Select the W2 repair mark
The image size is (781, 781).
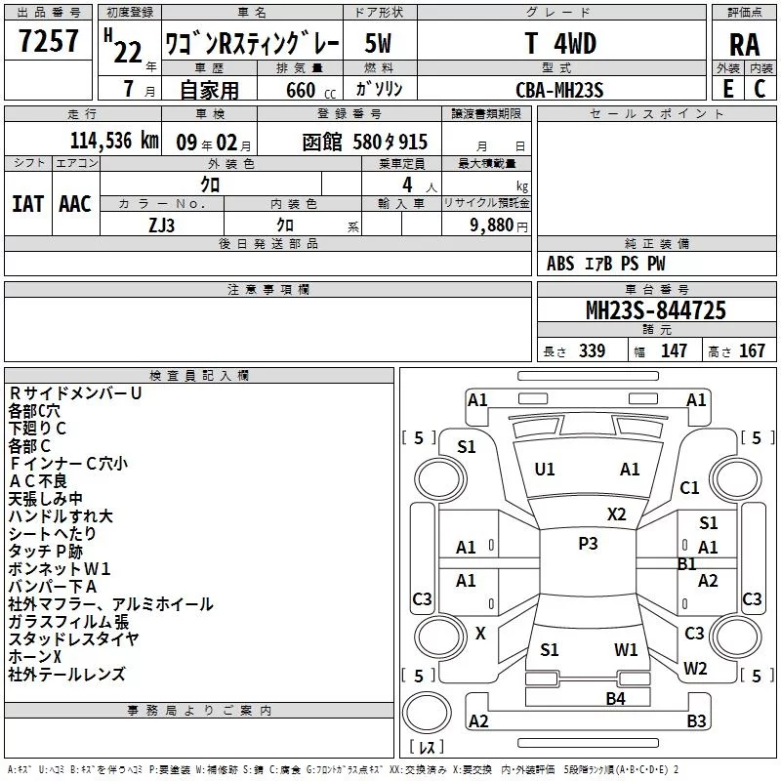(695, 669)
